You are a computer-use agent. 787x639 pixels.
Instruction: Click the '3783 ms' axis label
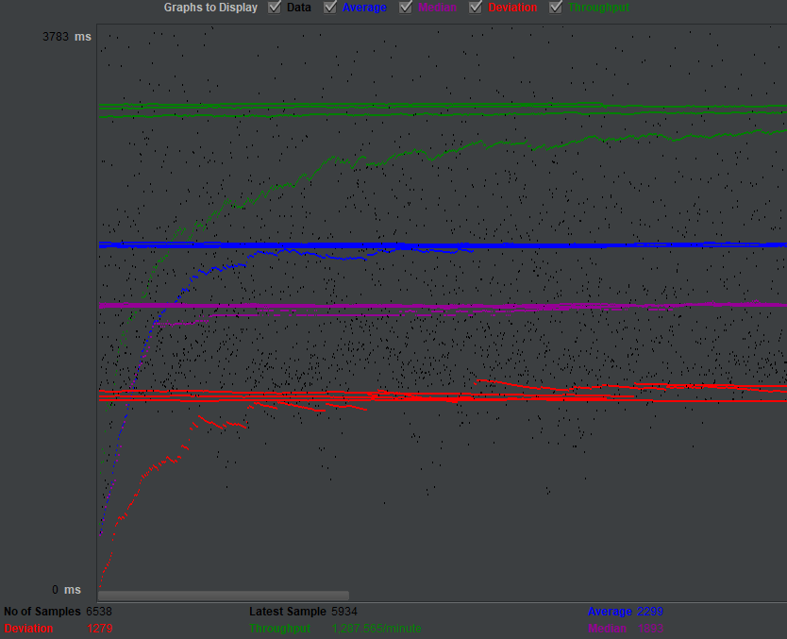[67, 37]
